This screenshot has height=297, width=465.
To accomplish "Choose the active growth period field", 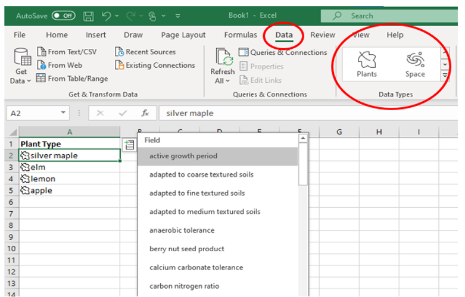I will tap(218, 156).
